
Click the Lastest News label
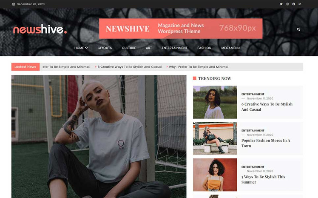click(x=26, y=67)
